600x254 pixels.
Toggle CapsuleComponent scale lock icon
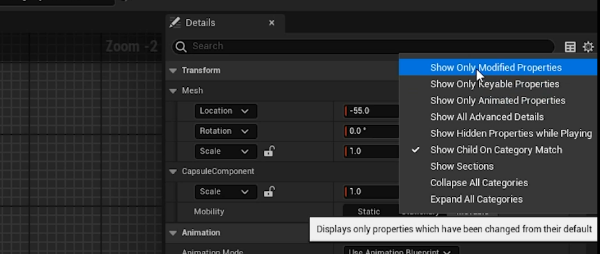tap(269, 191)
